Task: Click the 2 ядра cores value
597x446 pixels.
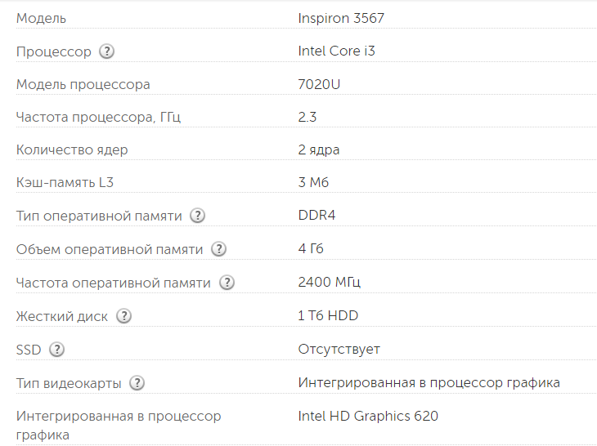Action: (x=319, y=149)
